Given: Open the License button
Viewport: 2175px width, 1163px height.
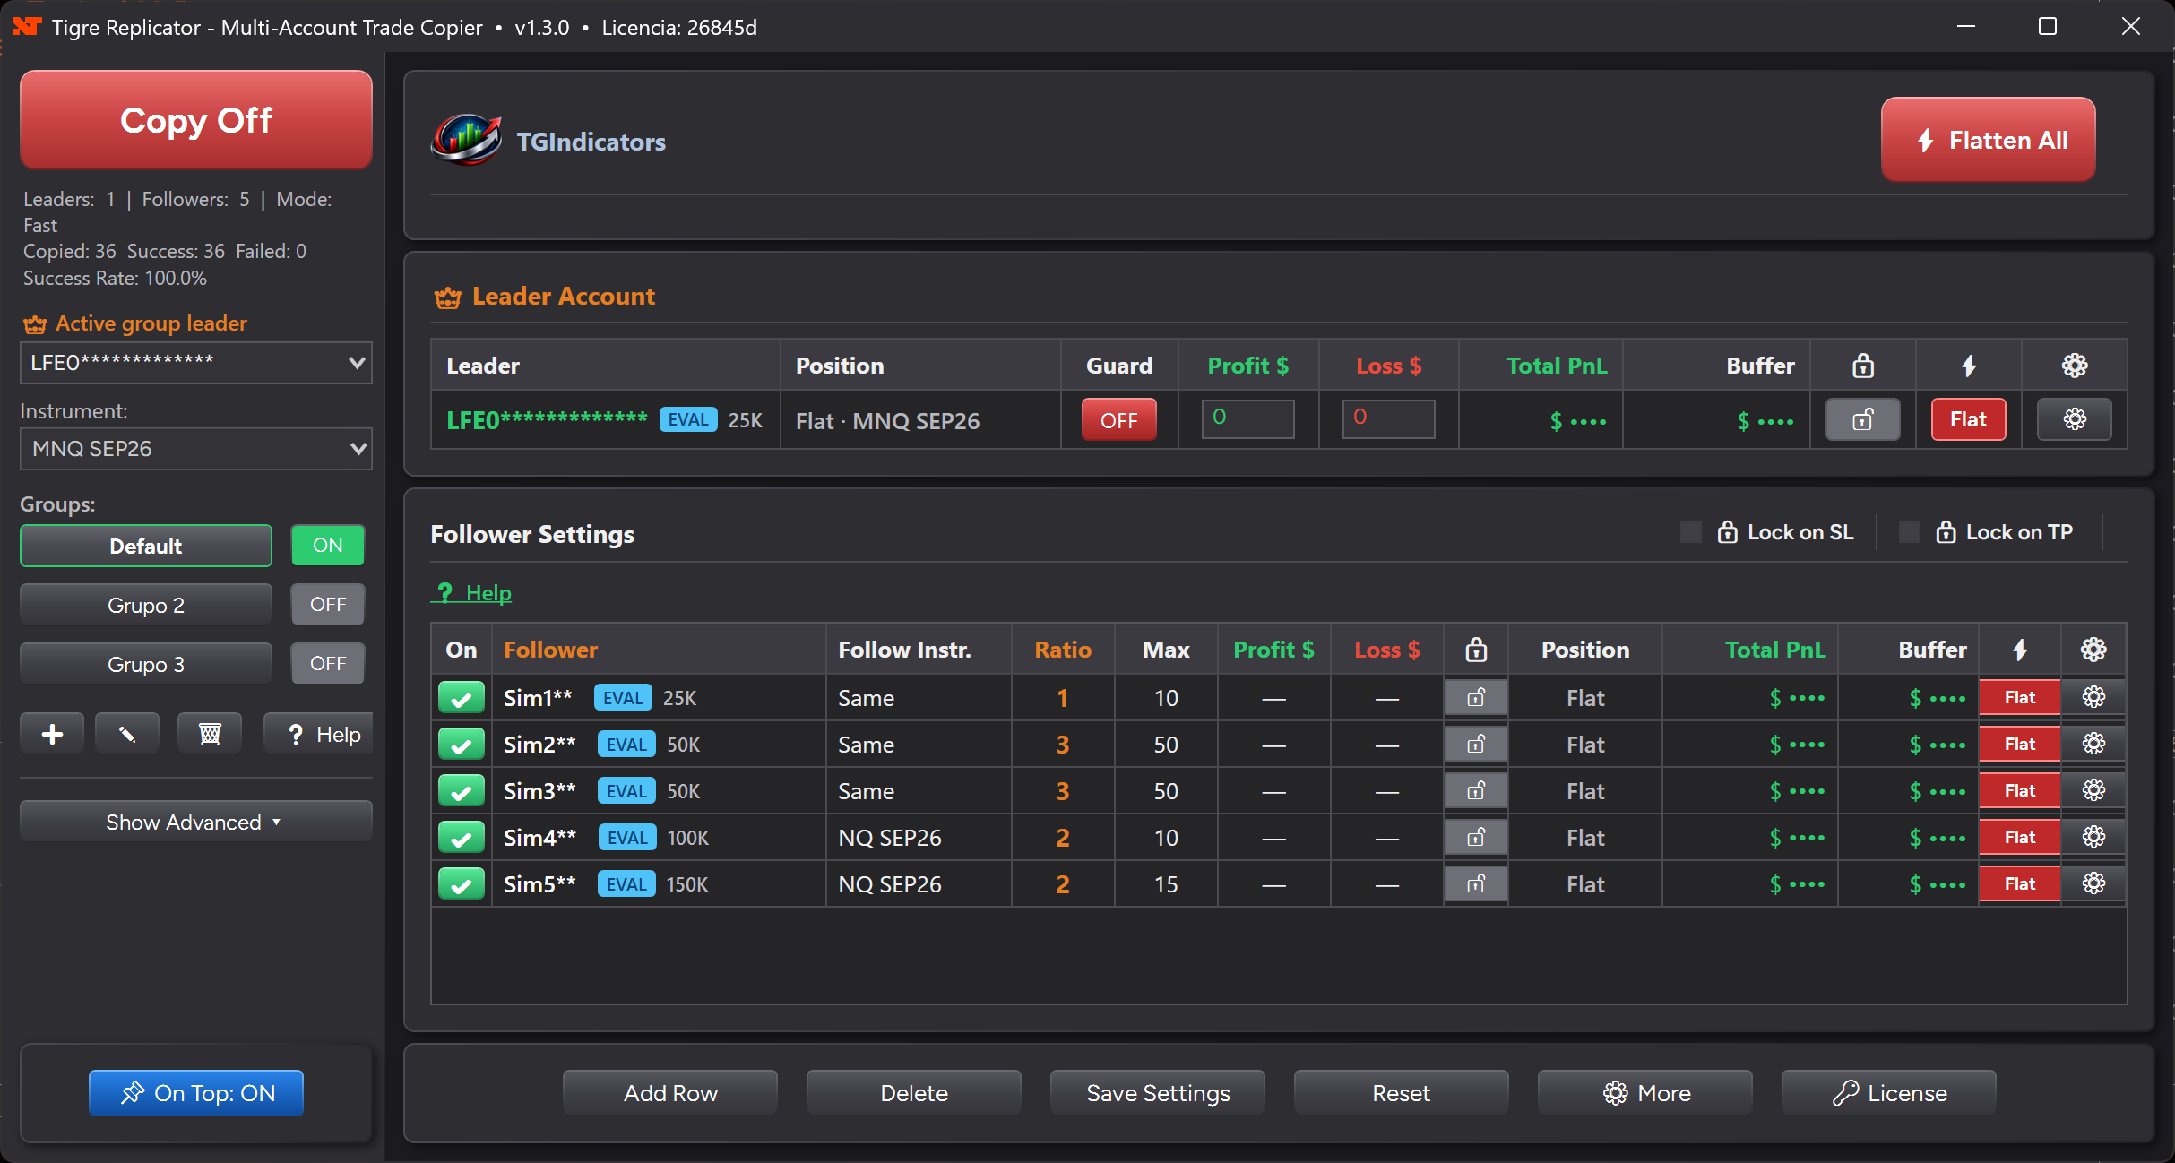Looking at the screenshot, I should pyautogui.click(x=1889, y=1093).
